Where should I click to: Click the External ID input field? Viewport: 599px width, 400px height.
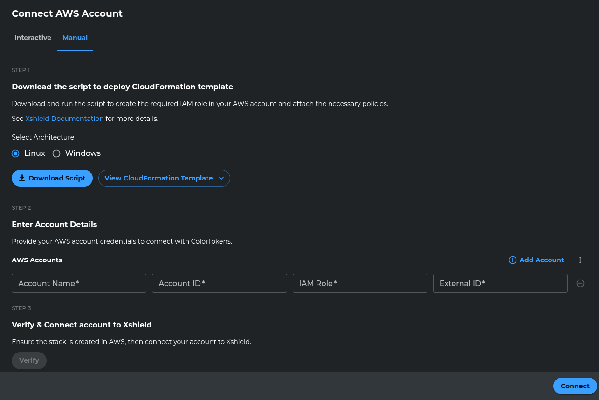point(500,283)
